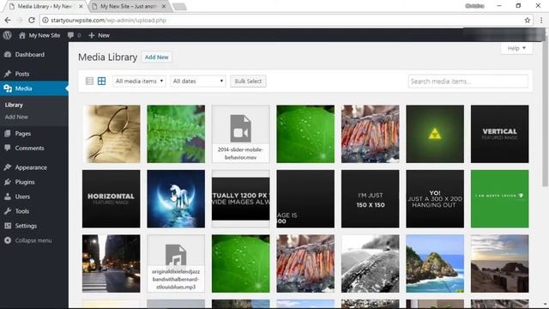Switch to list view icon
This screenshot has width=549, height=309.
point(89,82)
